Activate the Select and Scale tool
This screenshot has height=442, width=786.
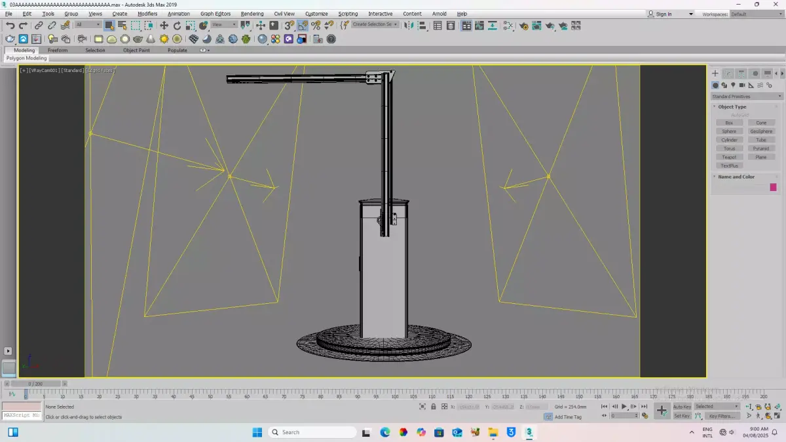[190, 26]
